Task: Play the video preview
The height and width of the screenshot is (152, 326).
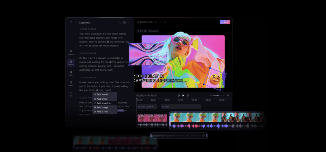Action: click(183, 96)
